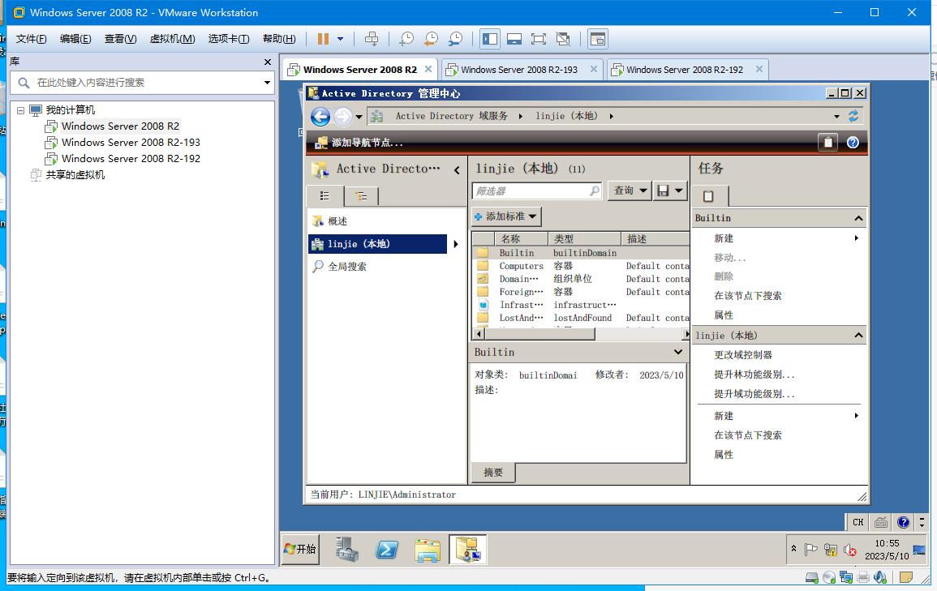Screen dimensions: 937x591
Task: Toggle the library sidebar view icon
Action: click(490, 39)
